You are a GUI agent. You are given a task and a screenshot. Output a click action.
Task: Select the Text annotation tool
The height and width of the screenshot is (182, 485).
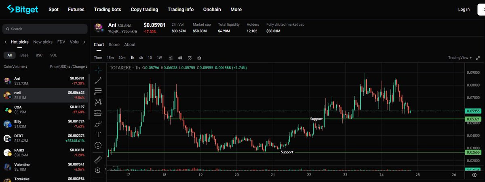[98, 134]
